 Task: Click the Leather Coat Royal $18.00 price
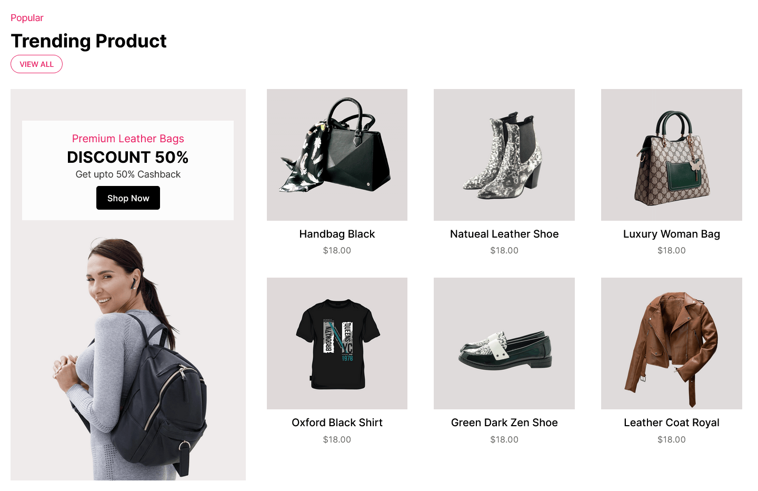[672, 439]
